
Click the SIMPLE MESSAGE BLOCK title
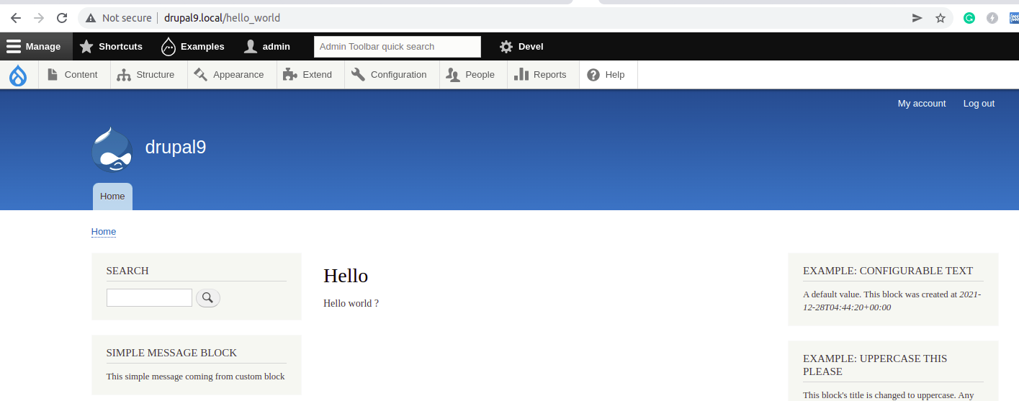pos(171,353)
